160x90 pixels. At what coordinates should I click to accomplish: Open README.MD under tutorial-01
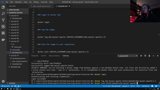click(x=17, y=18)
